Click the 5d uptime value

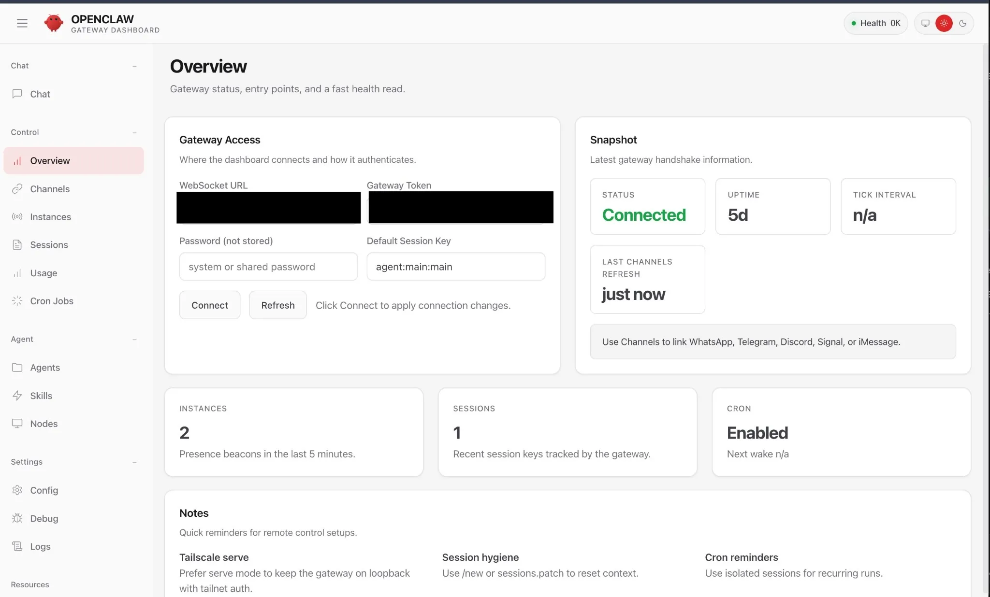pyautogui.click(x=738, y=215)
